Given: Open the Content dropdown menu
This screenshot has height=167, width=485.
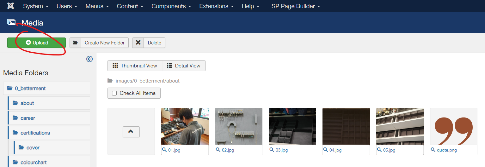Looking at the screenshot, I should click(130, 6).
